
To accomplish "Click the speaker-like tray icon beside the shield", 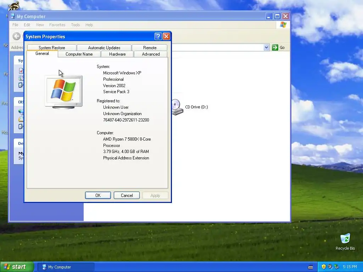I will [330, 267].
